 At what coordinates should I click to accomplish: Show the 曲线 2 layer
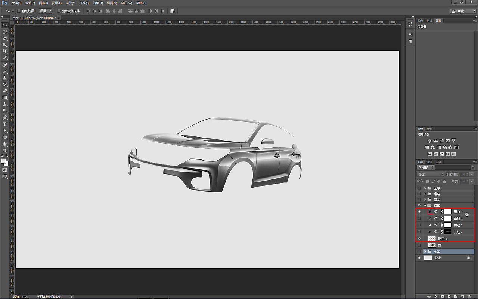(x=419, y=225)
